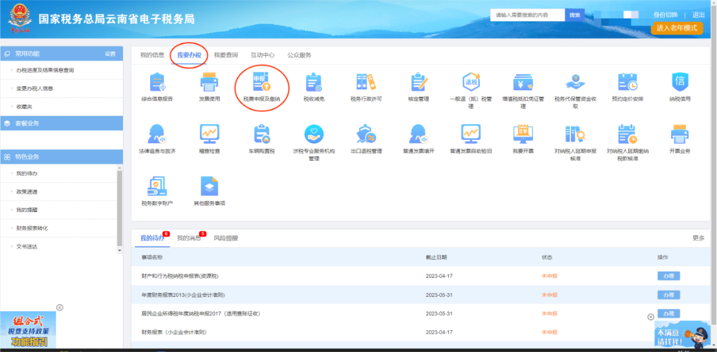Close the 不满意请找我 floating widget
Screen dimensions: 717x352
coord(651,317)
